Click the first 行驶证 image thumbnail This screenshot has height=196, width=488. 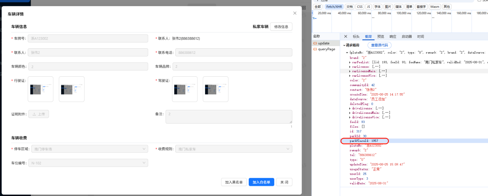(40, 89)
